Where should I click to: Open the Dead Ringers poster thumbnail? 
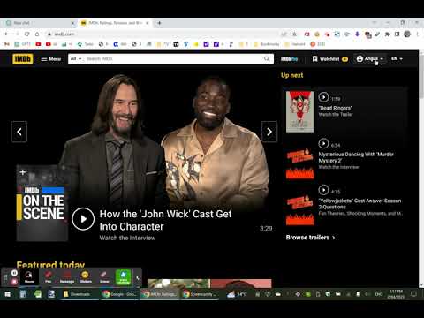coord(300,111)
